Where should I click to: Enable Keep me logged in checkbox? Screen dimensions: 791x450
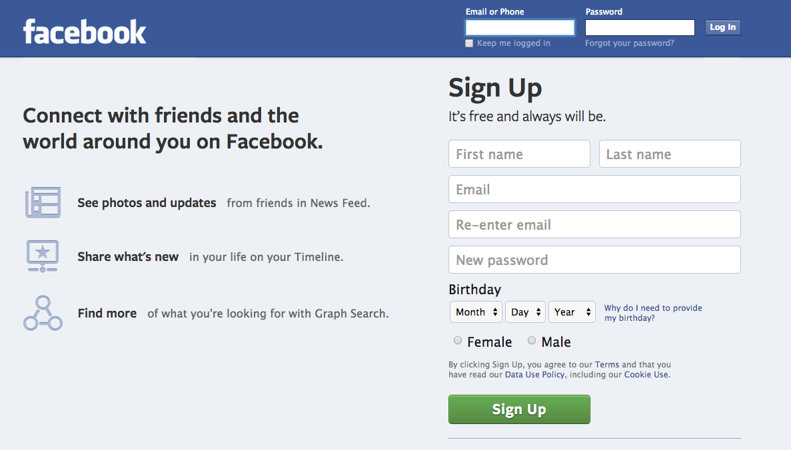[x=469, y=43]
